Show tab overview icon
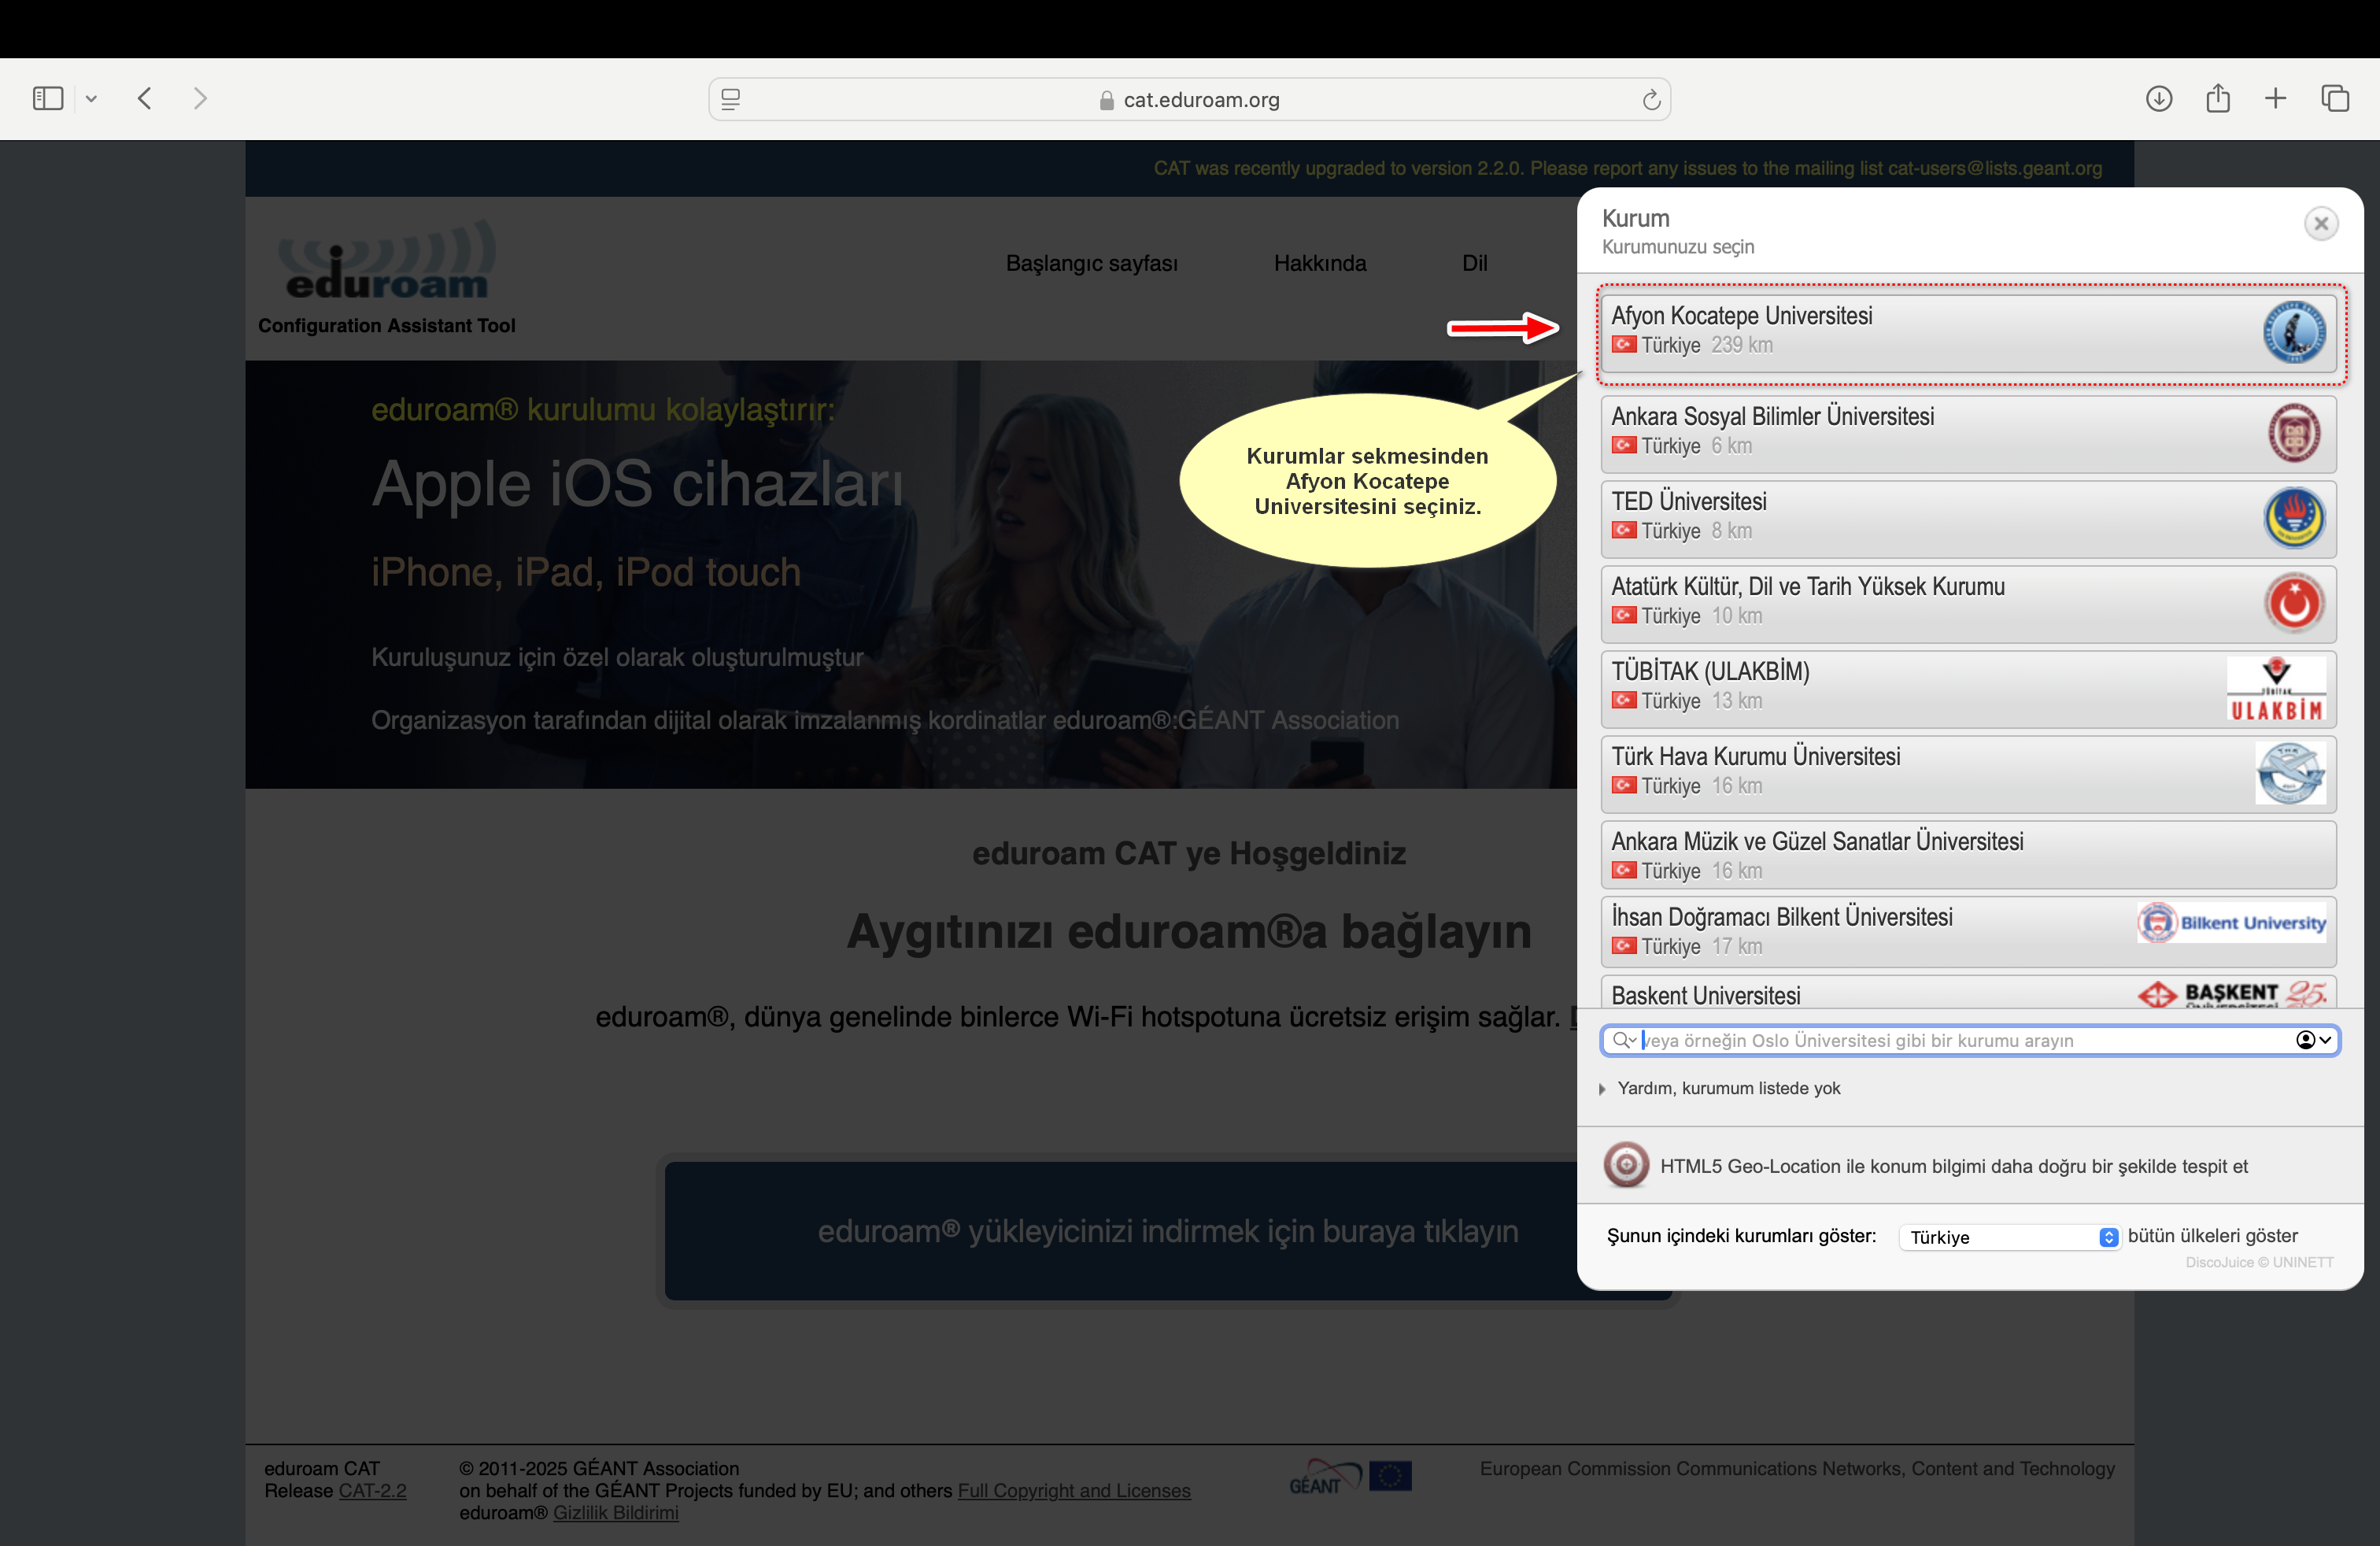Screen dimensions: 2380x1546 [2334, 98]
